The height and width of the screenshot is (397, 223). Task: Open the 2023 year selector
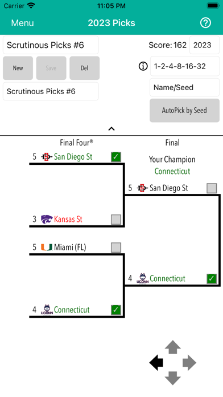(x=205, y=45)
